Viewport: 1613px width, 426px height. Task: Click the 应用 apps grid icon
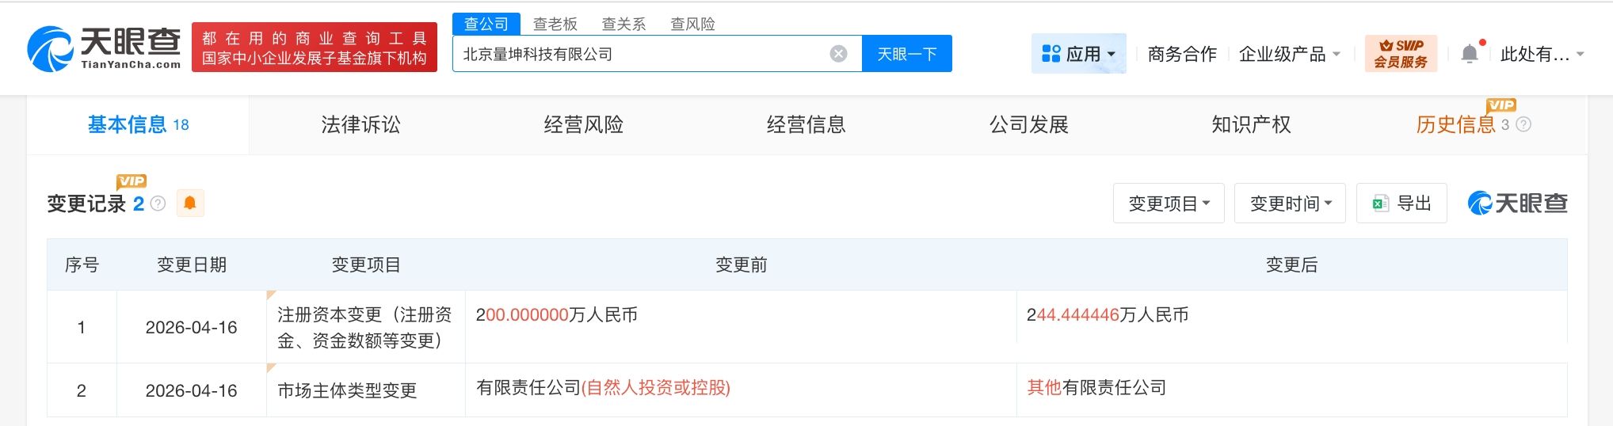[1051, 54]
